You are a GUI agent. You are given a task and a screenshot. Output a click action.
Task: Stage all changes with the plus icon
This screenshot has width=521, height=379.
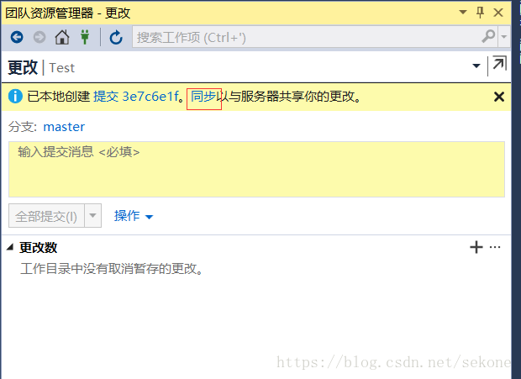476,247
